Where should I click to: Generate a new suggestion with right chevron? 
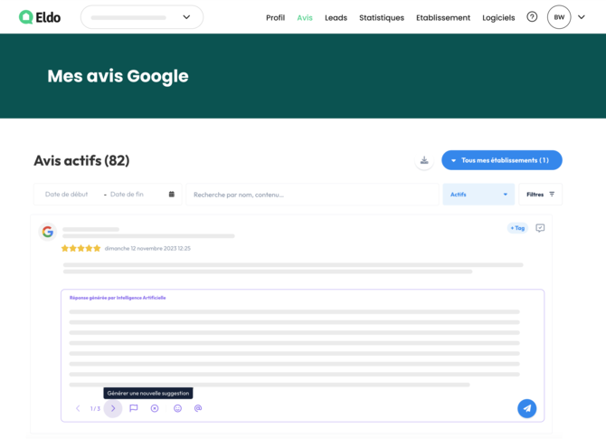point(113,408)
